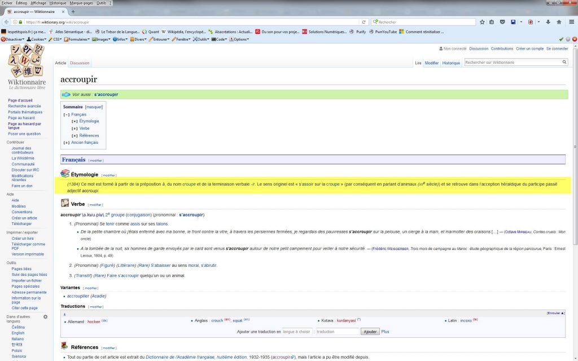
Task: Expand the Verbe entry in Sommaire
Action: 75,129
